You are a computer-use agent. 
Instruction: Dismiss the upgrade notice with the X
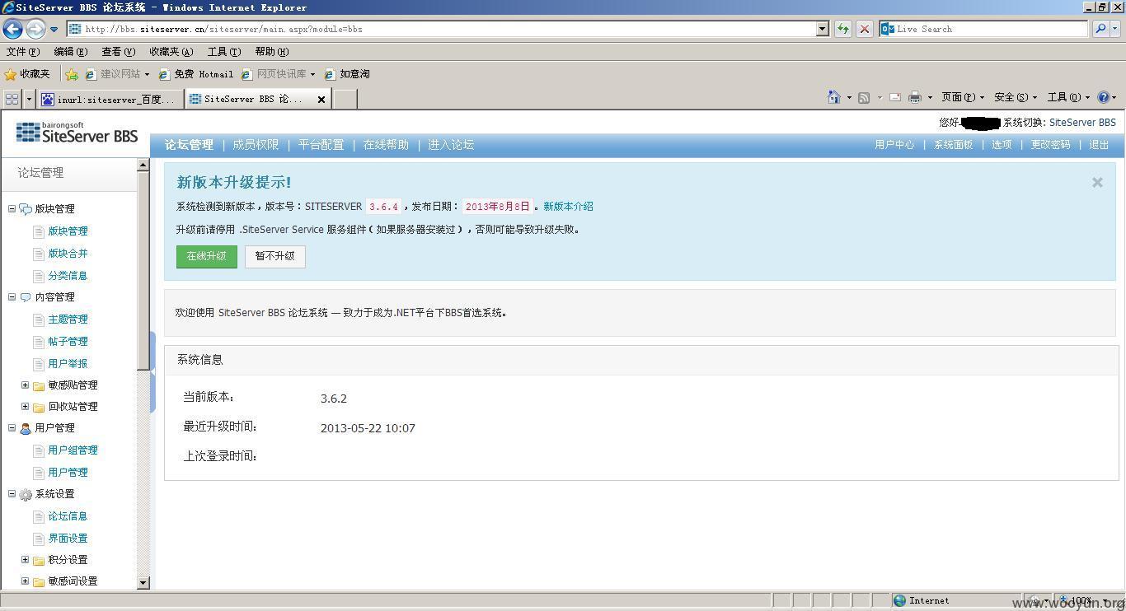point(1097,183)
